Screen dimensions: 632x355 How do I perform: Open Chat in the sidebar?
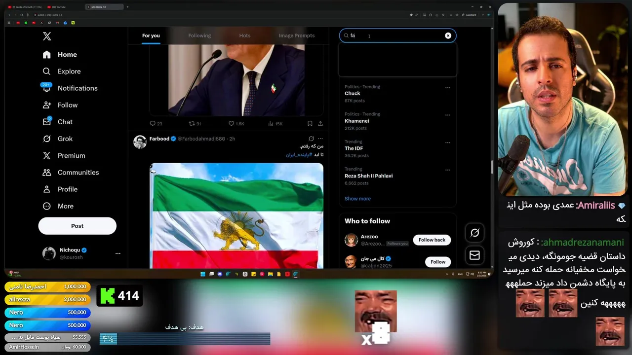pos(58,122)
